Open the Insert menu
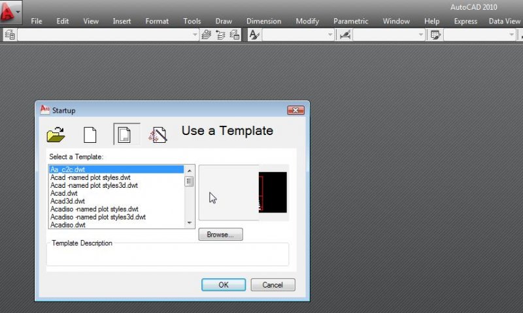The image size is (523, 313). (122, 22)
